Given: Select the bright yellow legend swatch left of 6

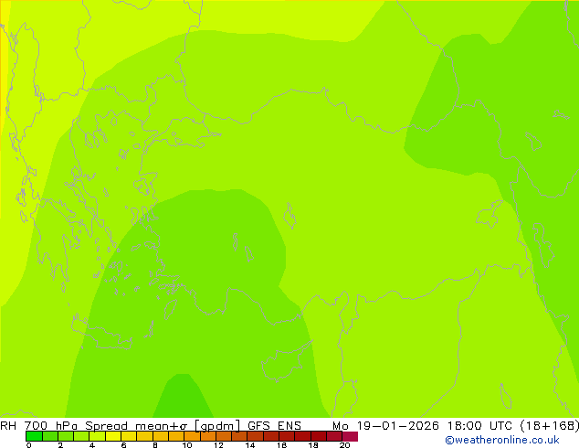Looking at the screenshot, I should (x=113, y=436).
